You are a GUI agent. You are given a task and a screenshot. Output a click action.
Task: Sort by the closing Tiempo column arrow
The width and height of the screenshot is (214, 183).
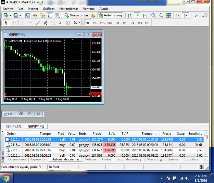(x=156, y=134)
